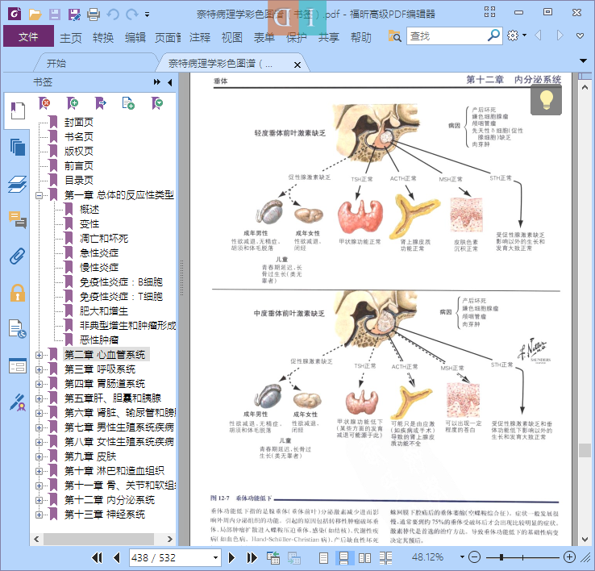Open a file with the folder icon
Image resolution: width=595 pixels, height=571 pixels.
coord(35,15)
